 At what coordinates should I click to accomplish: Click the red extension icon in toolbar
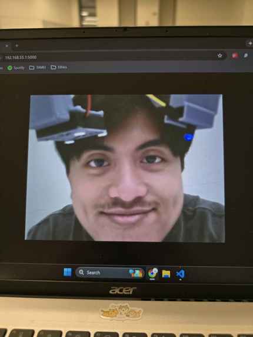(235, 56)
